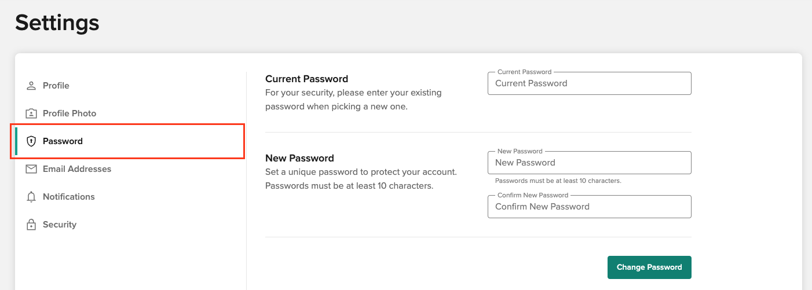Click the bold New Password section heading

(299, 158)
